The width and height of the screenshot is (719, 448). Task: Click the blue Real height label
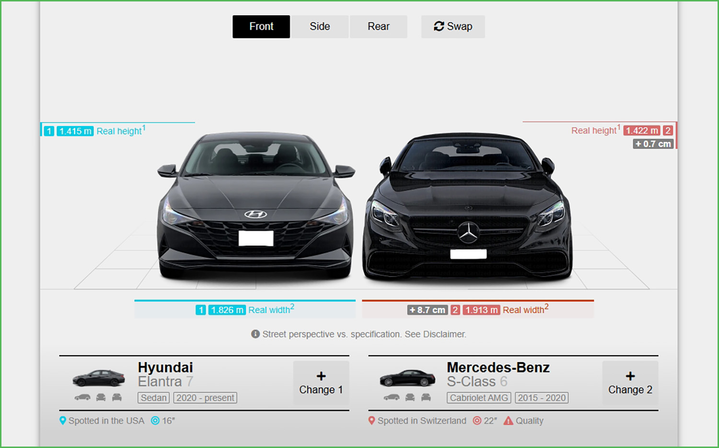(x=121, y=131)
